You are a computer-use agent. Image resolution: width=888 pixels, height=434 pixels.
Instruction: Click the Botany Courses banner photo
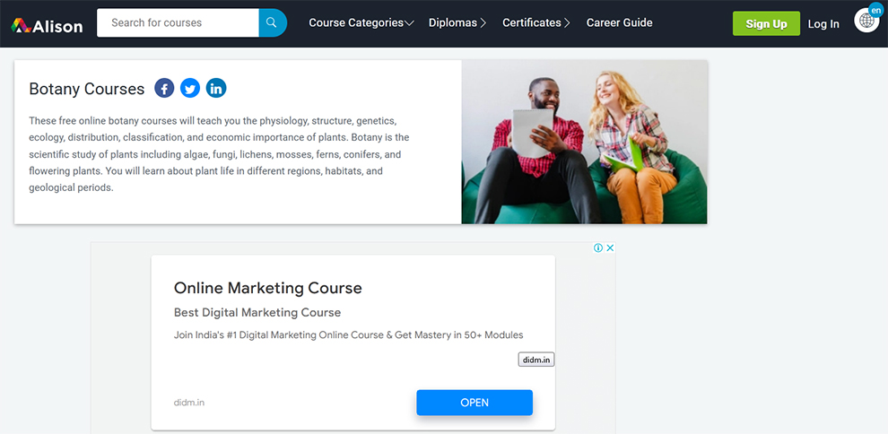[x=585, y=142]
